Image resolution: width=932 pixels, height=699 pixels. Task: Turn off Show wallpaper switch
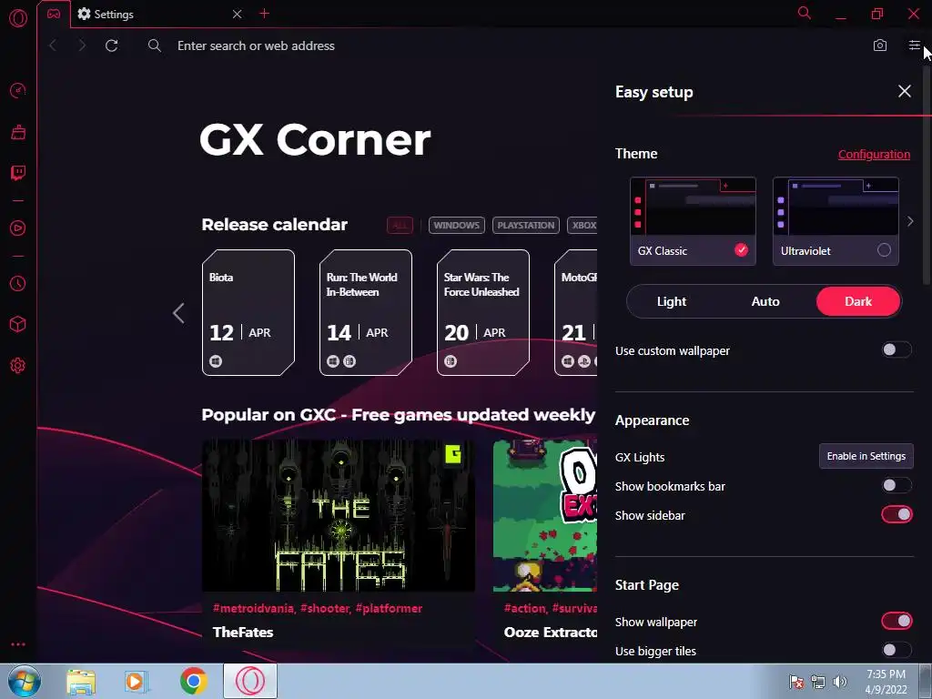[897, 621]
